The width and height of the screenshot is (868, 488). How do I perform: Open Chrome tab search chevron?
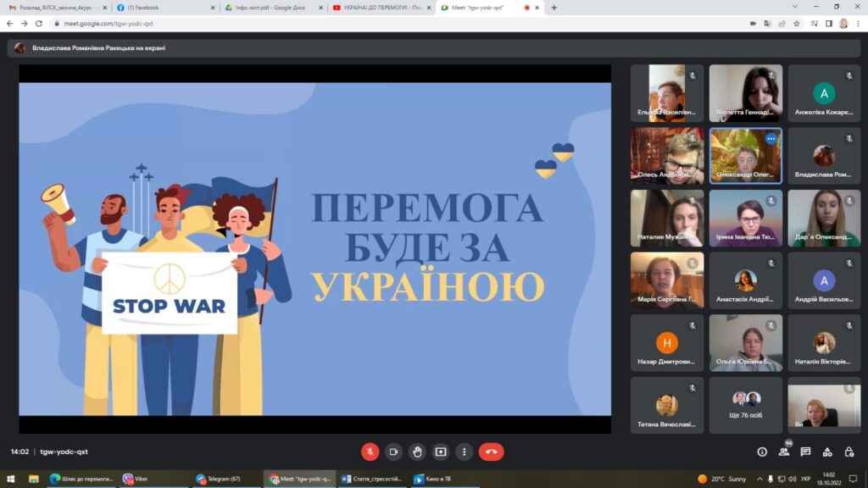(794, 7)
